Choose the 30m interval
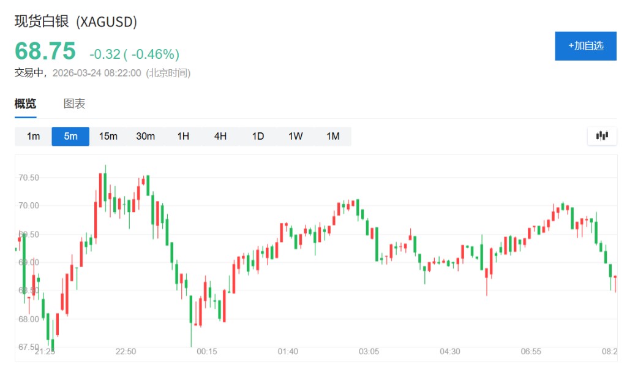 (x=145, y=136)
